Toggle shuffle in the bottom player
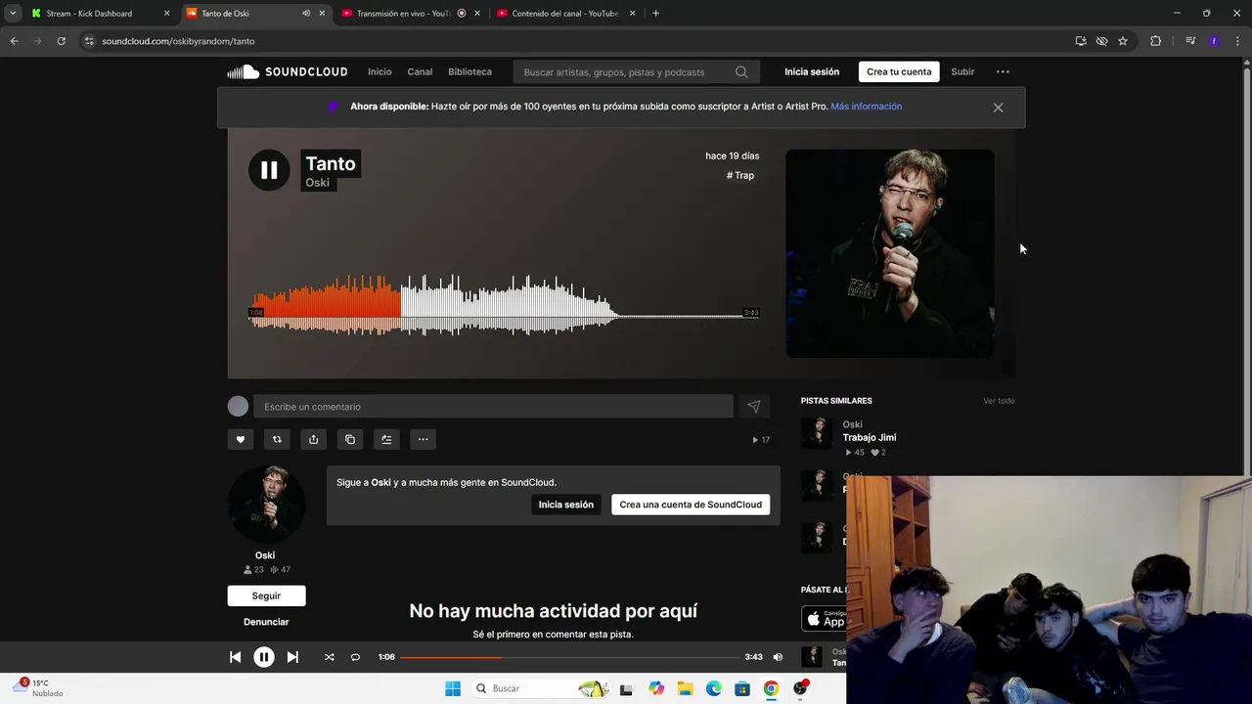The image size is (1252, 704). coord(329,657)
